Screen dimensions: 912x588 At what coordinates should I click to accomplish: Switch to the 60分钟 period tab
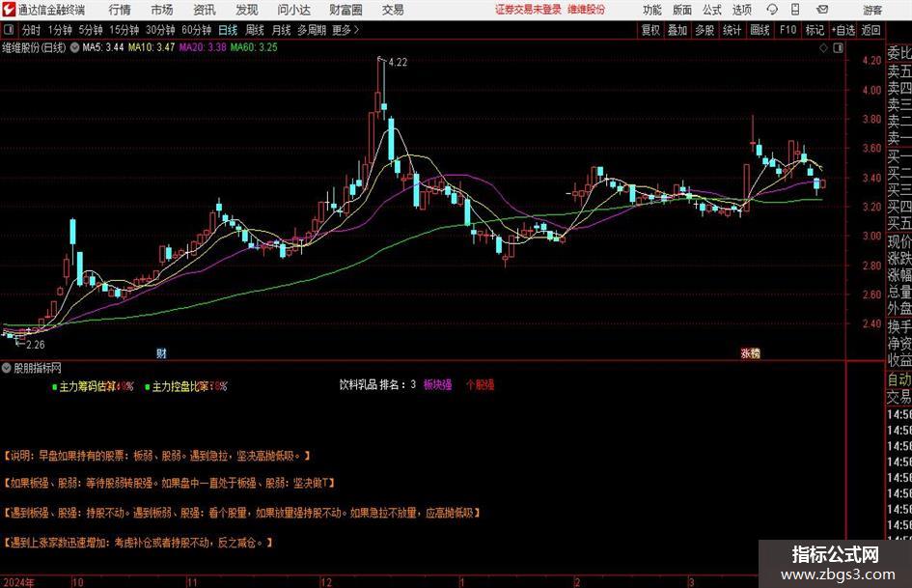pos(197,30)
